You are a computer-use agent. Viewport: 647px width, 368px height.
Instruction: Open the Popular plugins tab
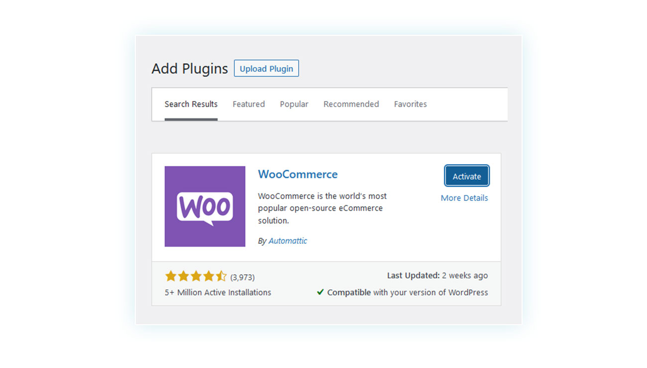pyautogui.click(x=294, y=104)
